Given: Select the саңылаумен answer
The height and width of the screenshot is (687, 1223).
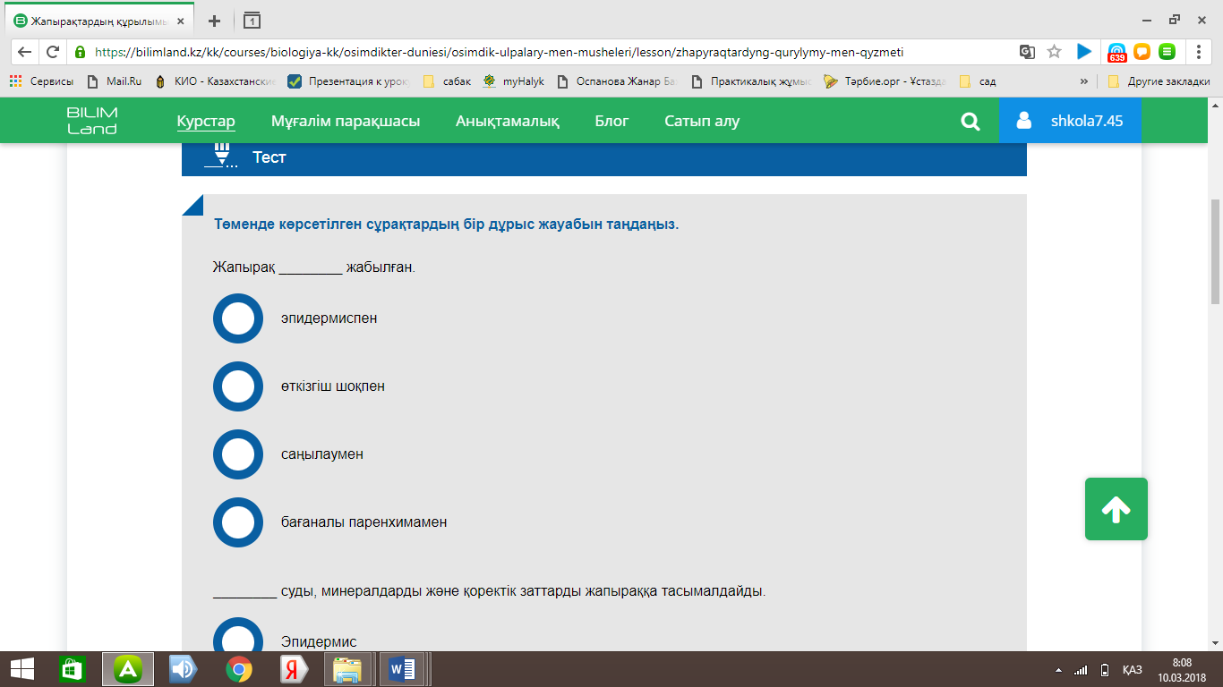Looking at the screenshot, I should click(238, 454).
